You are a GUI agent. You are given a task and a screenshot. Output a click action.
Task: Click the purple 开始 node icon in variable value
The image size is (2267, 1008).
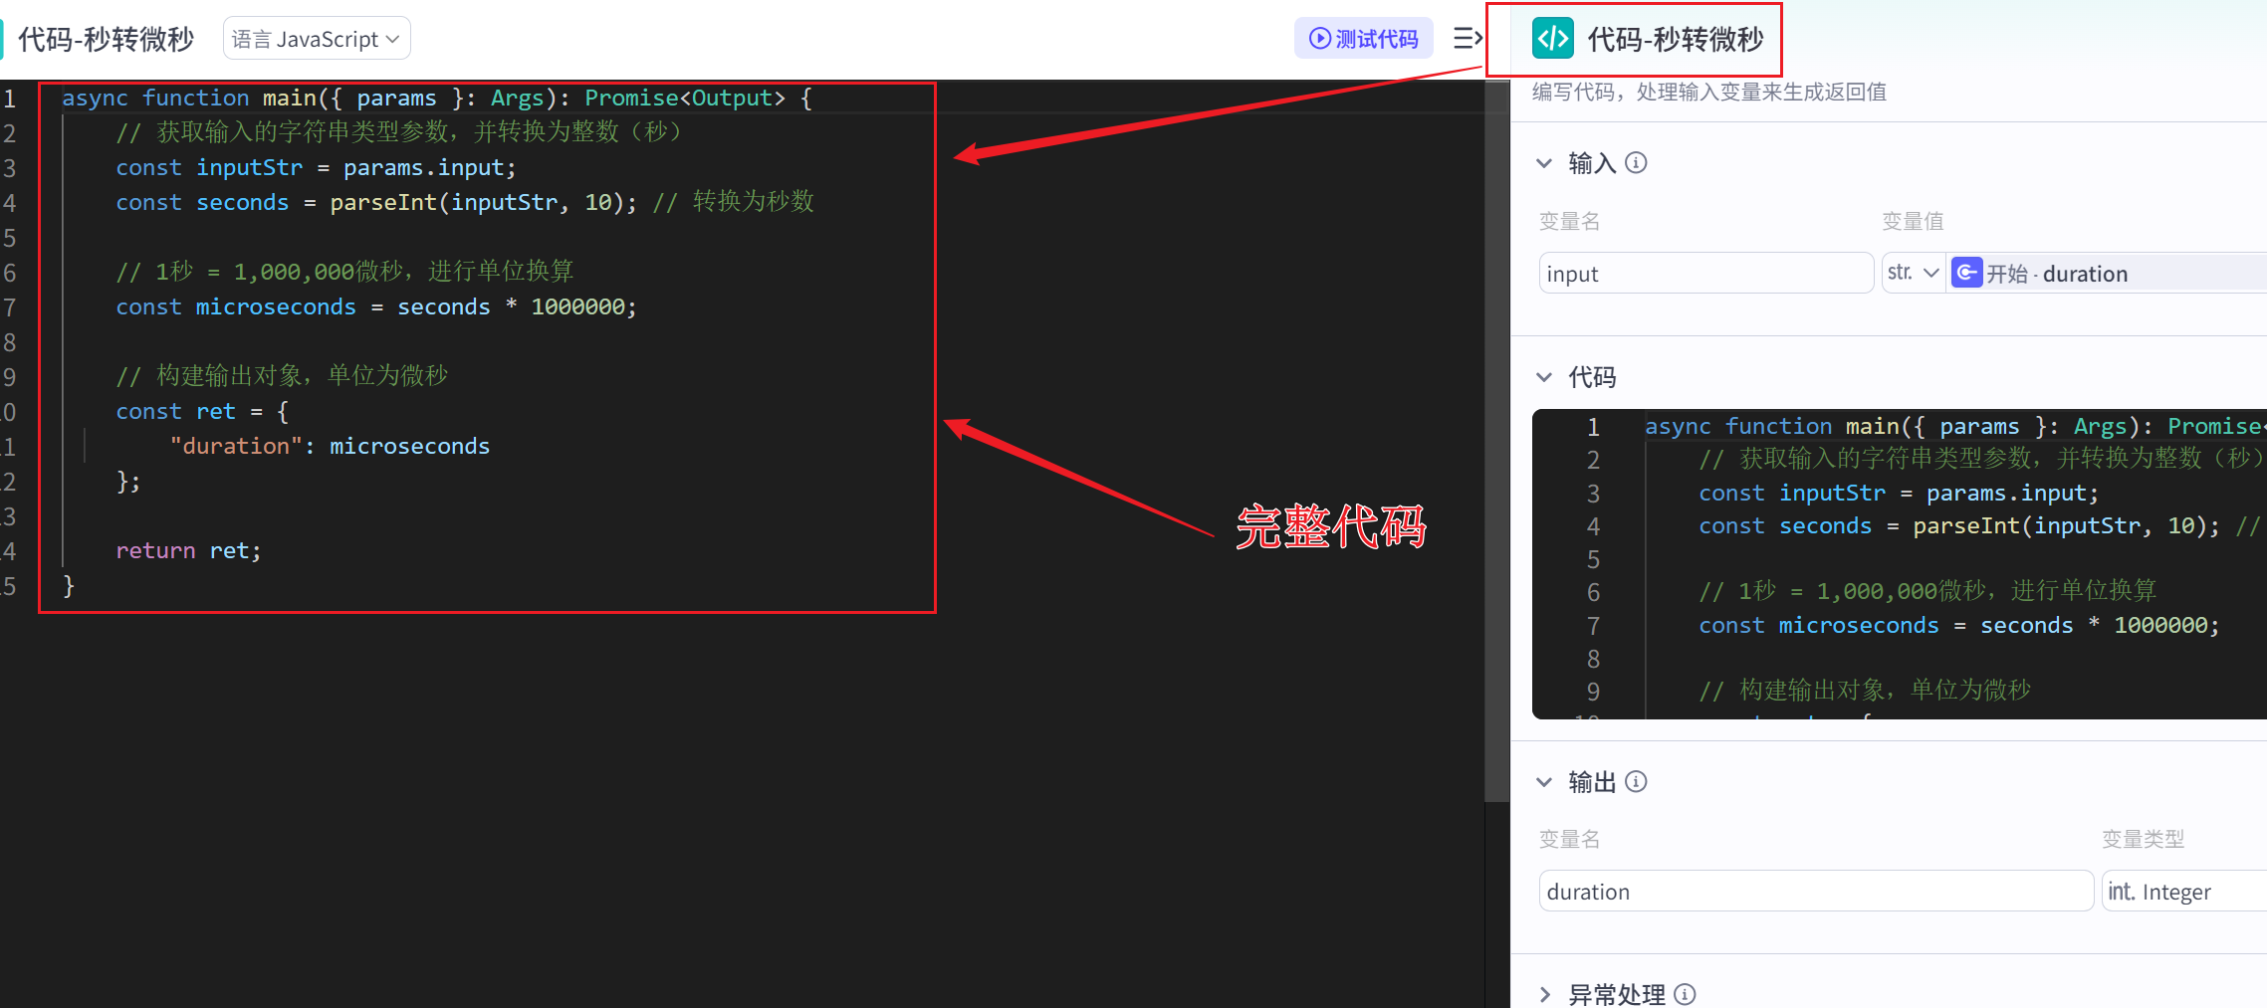(x=1968, y=272)
